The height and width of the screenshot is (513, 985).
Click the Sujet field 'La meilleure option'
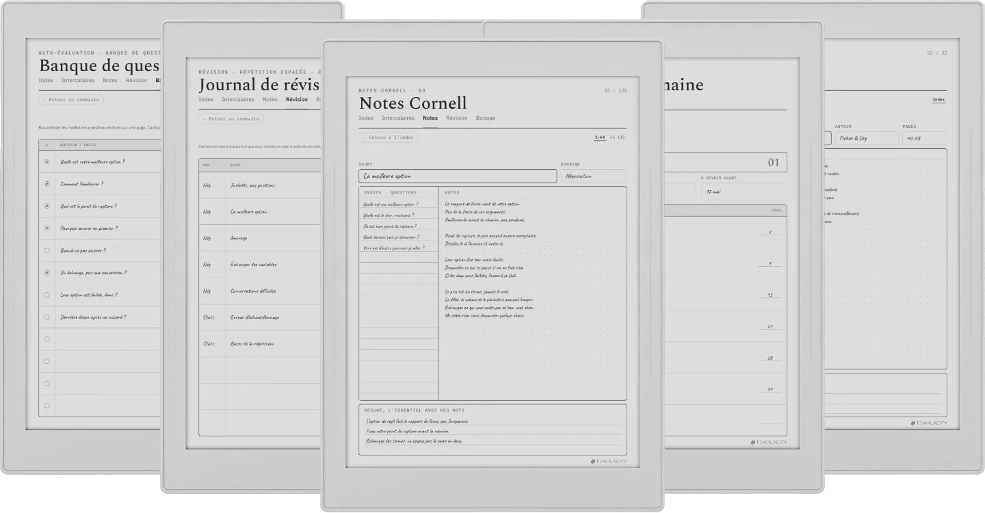458,176
